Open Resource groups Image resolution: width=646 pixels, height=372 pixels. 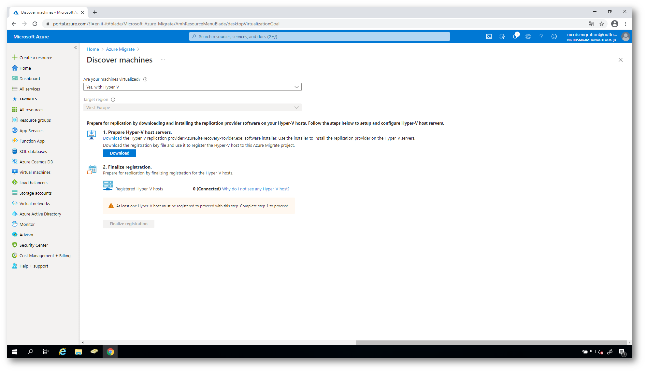pos(35,120)
